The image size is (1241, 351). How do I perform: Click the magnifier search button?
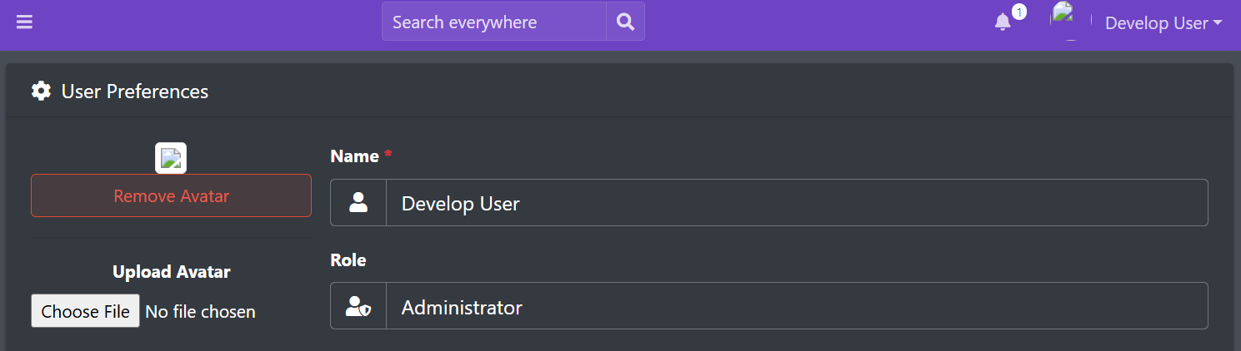(x=625, y=22)
